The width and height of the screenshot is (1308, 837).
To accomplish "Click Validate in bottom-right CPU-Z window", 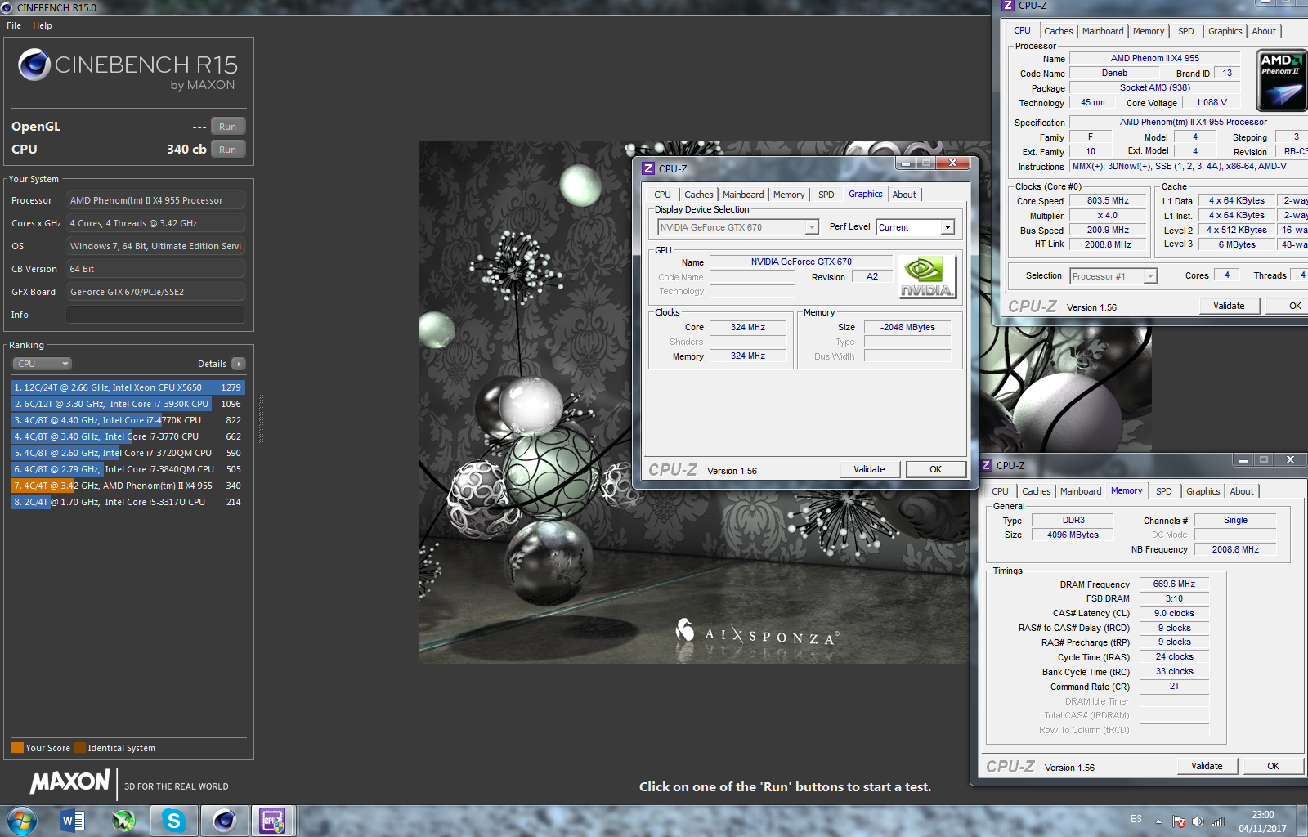I will point(1207,766).
